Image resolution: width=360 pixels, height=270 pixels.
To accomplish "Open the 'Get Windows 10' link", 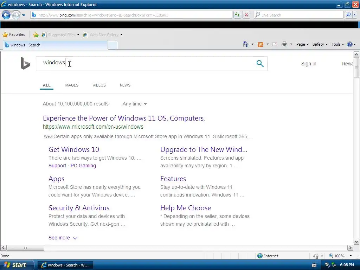I will [x=74, y=150].
